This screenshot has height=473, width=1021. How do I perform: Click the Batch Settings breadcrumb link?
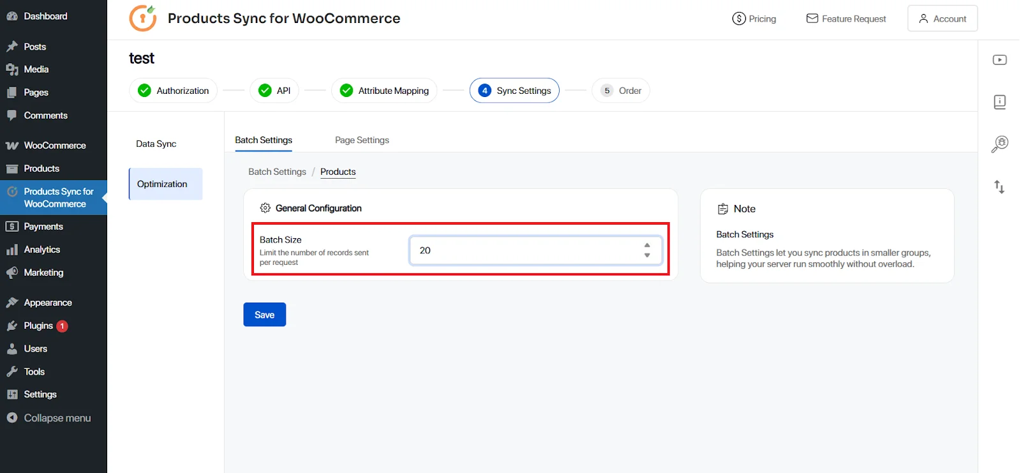[277, 172]
